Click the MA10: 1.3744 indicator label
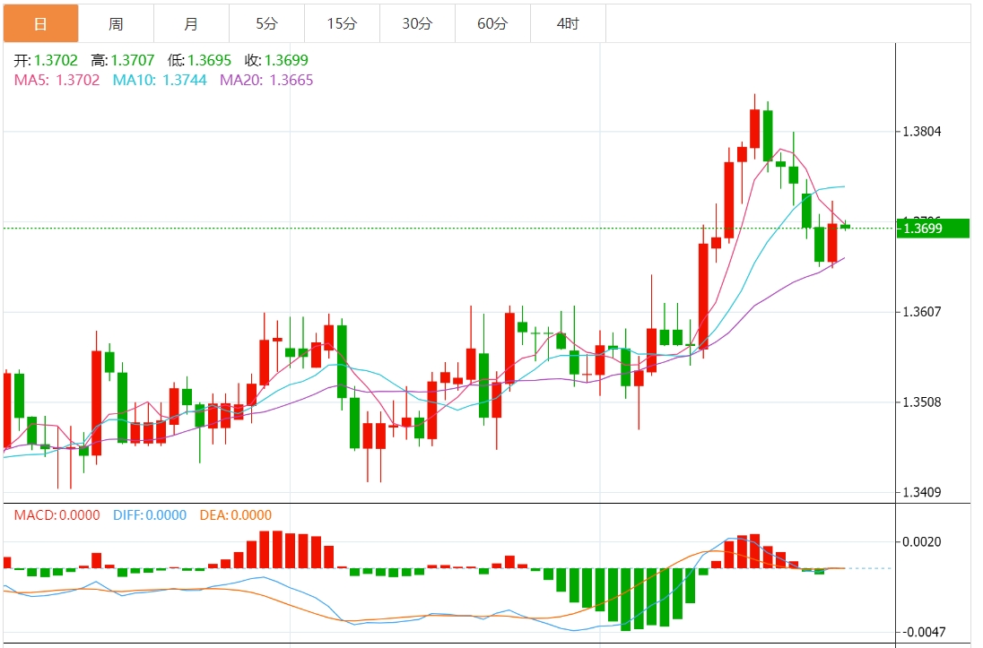This screenshot has width=983, height=648. point(160,81)
